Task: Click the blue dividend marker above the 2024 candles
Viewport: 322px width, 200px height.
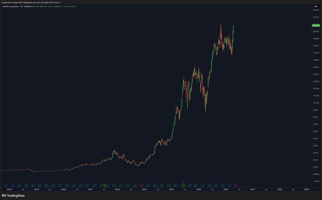Action: point(183,182)
